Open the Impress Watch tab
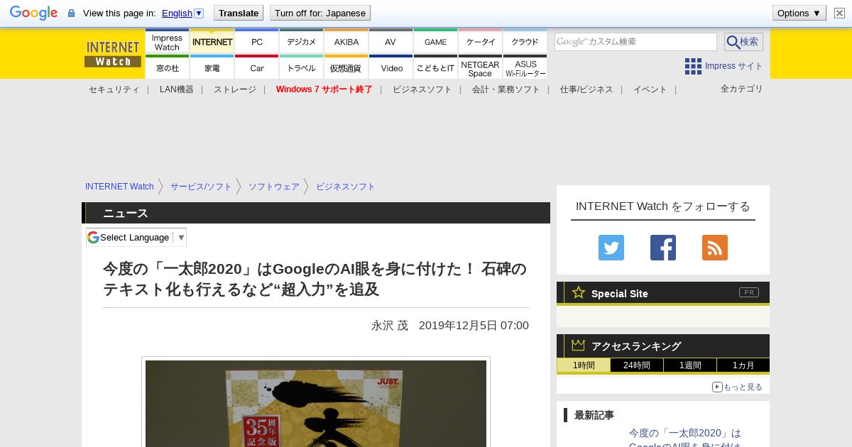 click(167, 41)
